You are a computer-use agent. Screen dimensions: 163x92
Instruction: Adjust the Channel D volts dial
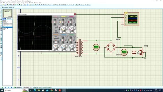point(72,48)
